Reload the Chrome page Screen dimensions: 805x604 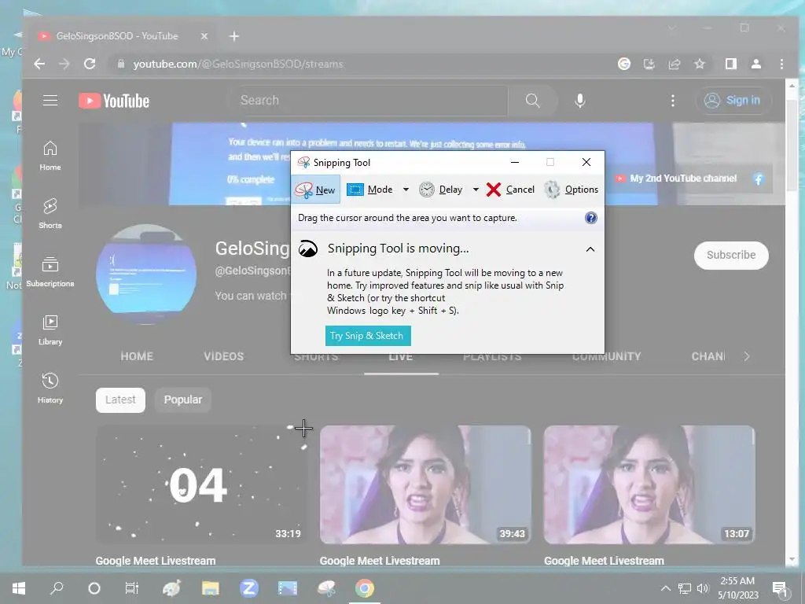(90, 64)
